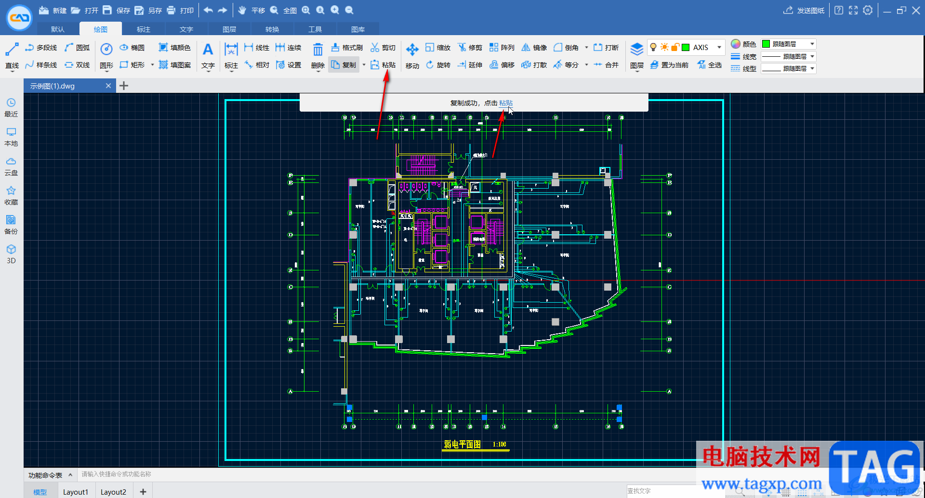
Task: Expand the 倒角 chamfer options arrow
Action: pyautogui.click(x=586, y=48)
